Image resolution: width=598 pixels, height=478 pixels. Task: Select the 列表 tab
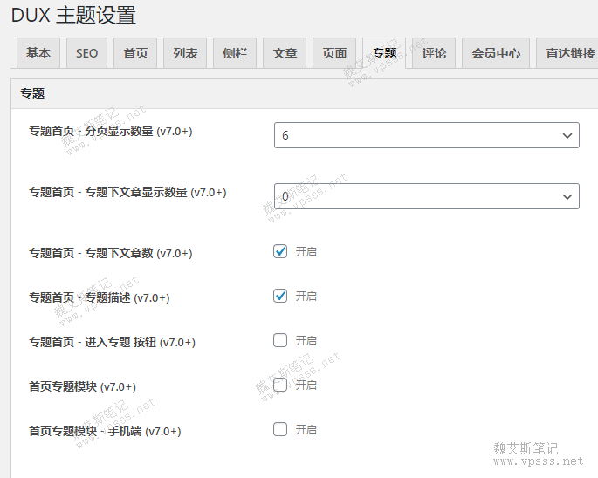[x=185, y=53]
